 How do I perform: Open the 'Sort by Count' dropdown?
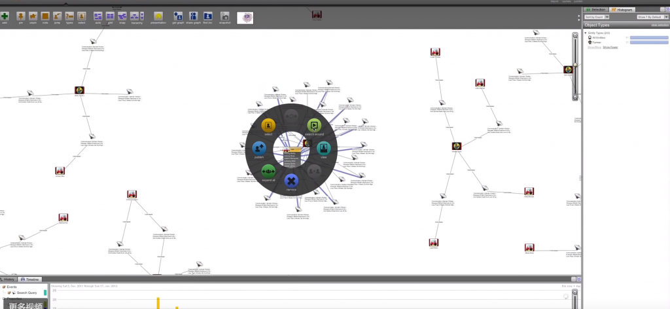pos(597,17)
